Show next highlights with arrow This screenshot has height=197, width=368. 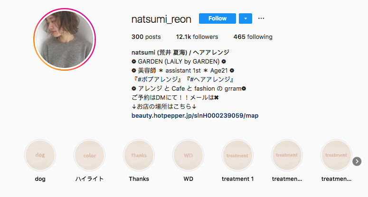357,161
